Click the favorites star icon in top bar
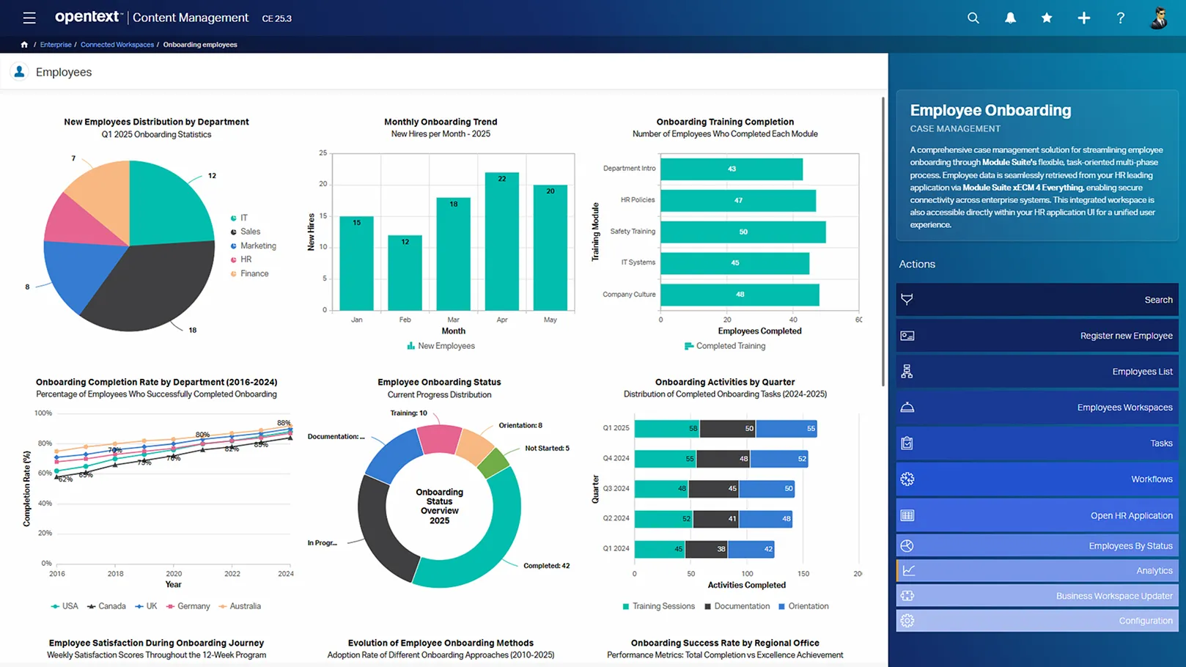The width and height of the screenshot is (1186, 667). [1046, 18]
